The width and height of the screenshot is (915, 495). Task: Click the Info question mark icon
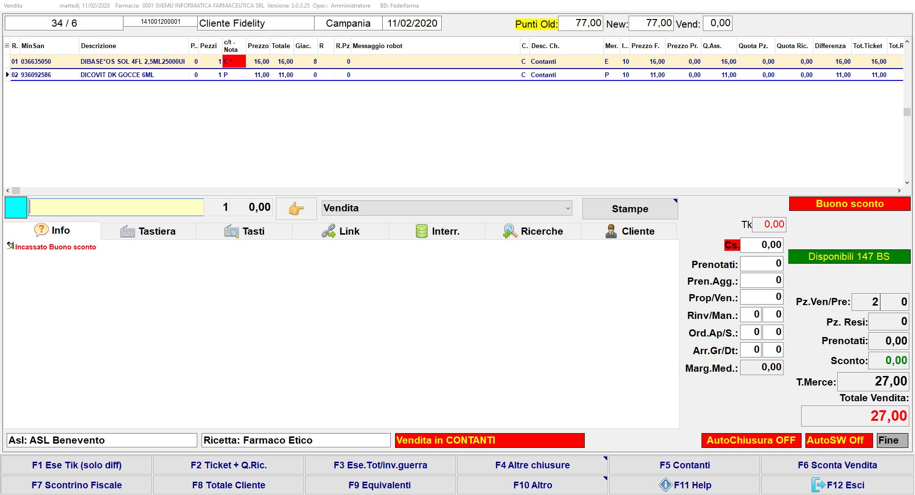41,230
